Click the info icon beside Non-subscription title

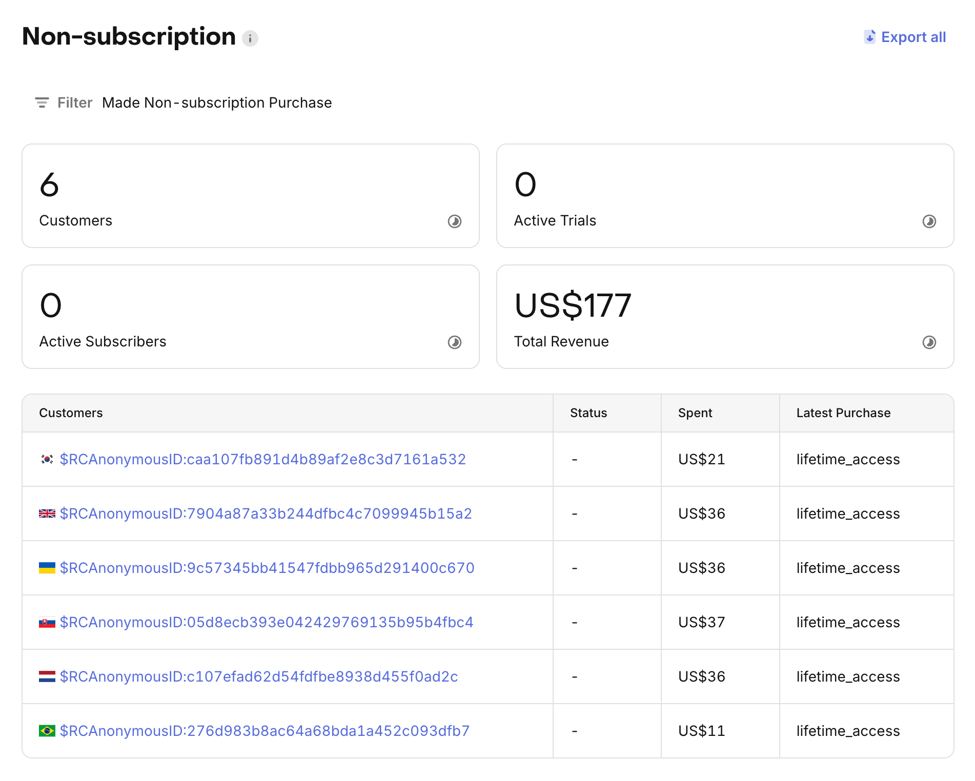(250, 38)
